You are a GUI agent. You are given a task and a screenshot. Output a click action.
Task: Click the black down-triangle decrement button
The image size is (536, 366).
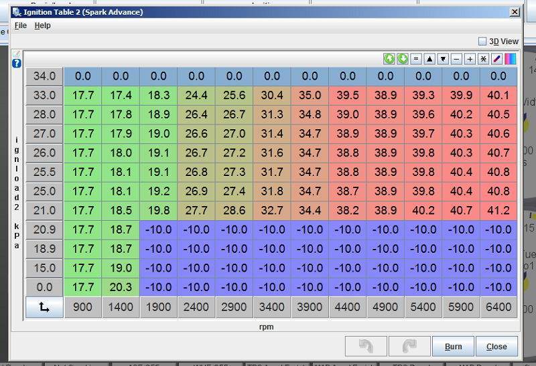[443, 59]
